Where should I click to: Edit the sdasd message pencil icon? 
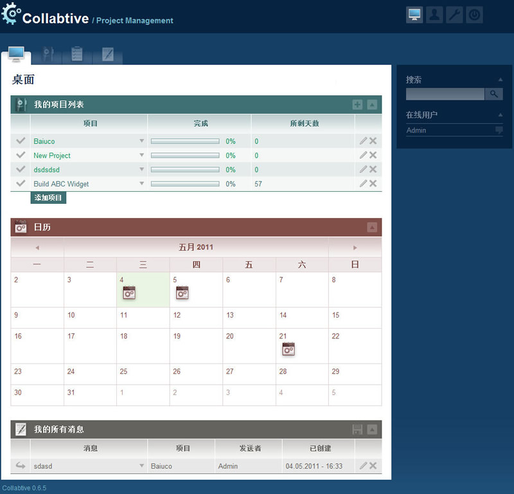363,466
